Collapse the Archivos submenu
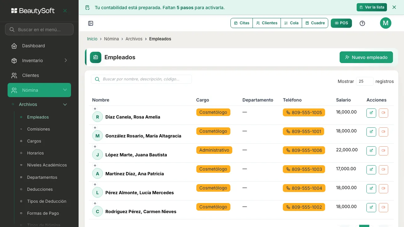This screenshot has width=404, height=227. pyautogui.click(x=39, y=104)
